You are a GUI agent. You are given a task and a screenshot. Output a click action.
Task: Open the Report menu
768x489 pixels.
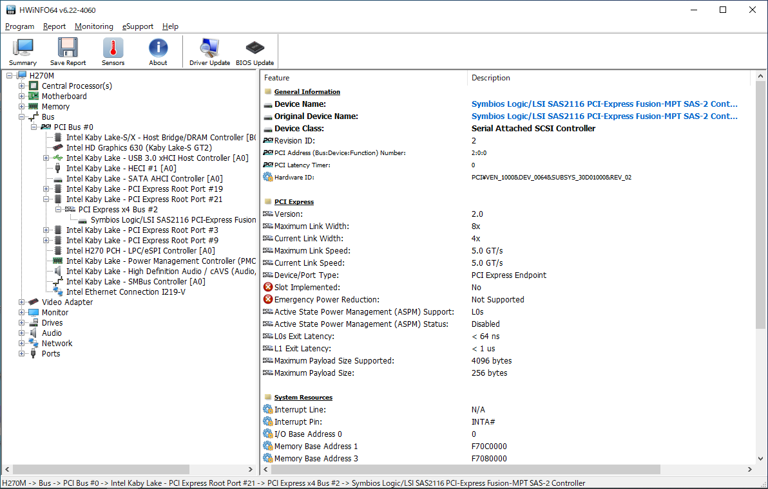click(54, 26)
